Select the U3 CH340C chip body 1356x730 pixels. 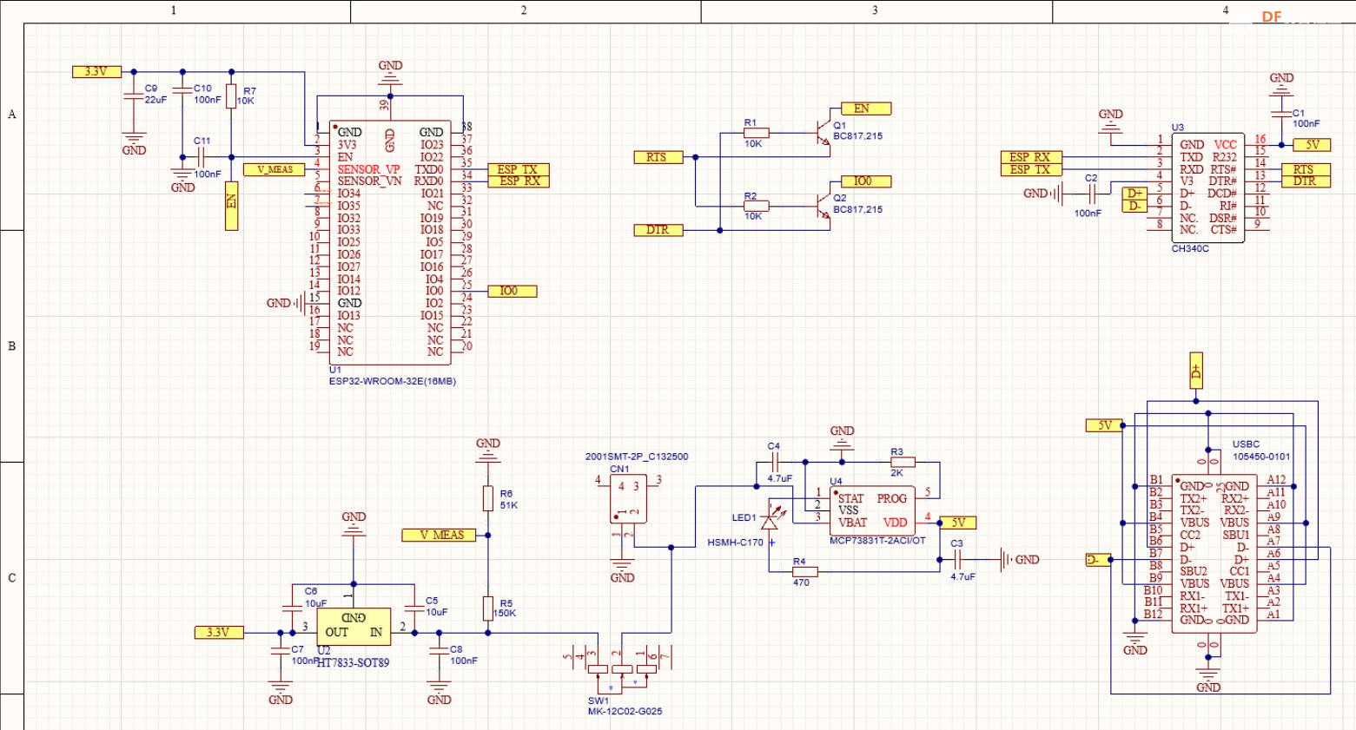tap(1207, 188)
